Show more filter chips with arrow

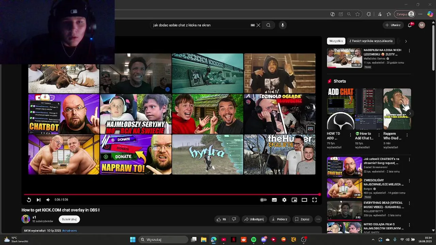(x=406, y=41)
